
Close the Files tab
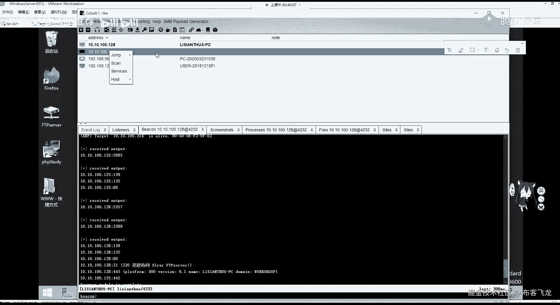[x=374, y=130]
